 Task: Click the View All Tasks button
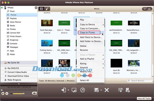[144, 98]
